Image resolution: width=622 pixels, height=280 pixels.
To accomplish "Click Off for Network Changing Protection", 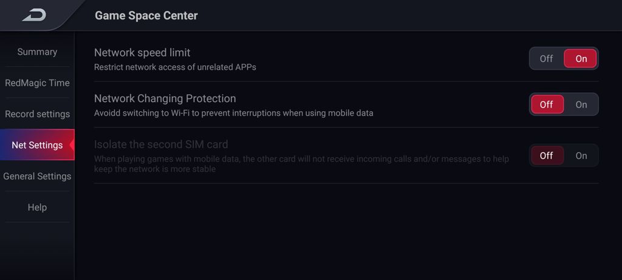I will click(547, 104).
